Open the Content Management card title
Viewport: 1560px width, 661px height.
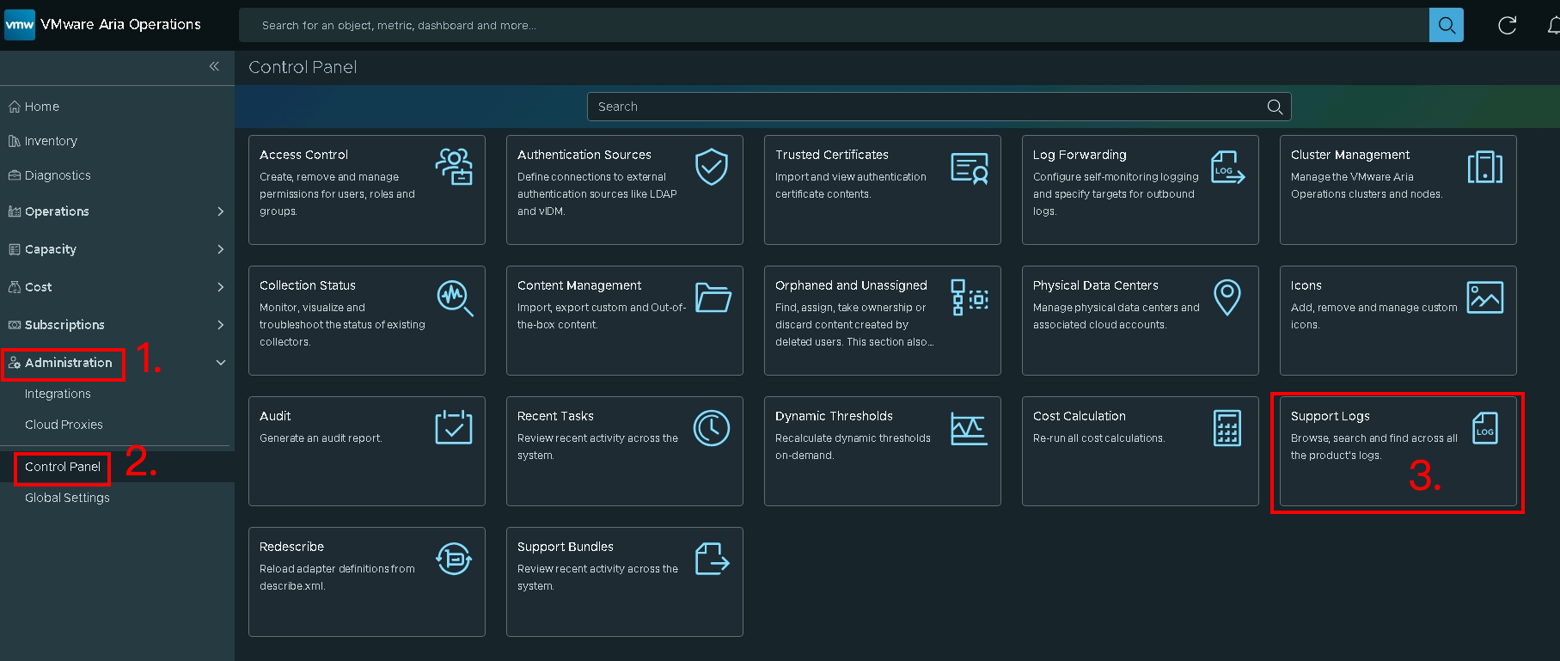tap(579, 285)
